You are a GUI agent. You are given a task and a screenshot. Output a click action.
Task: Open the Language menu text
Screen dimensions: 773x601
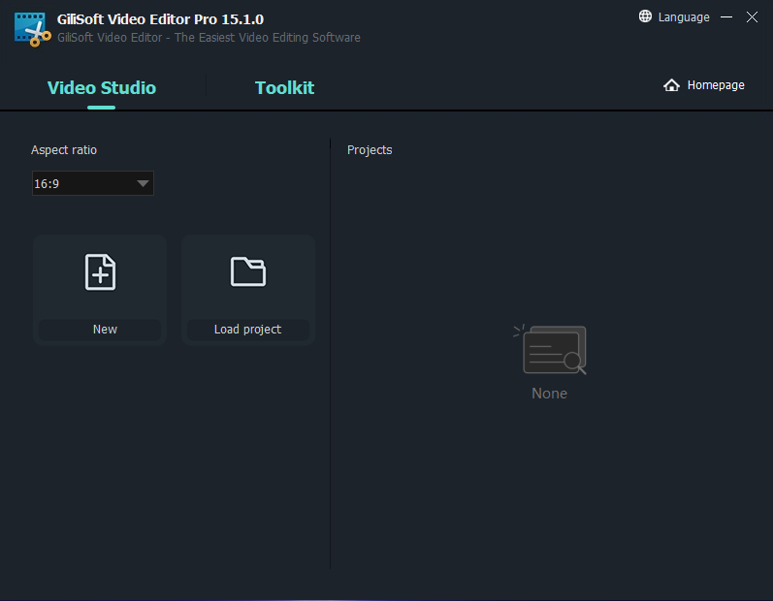pyautogui.click(x=684, y=17)
